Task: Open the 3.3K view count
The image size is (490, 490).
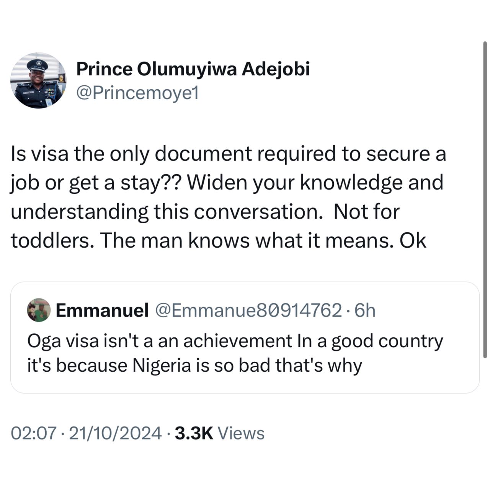Action: pos(193,433)
